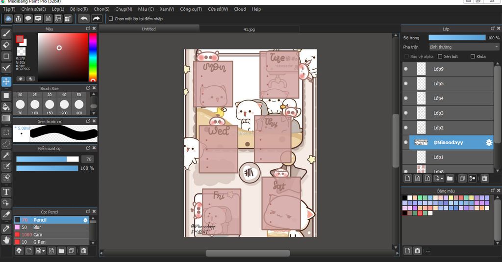Create a new layer in Lớp panel

click(x=407, y=179)
